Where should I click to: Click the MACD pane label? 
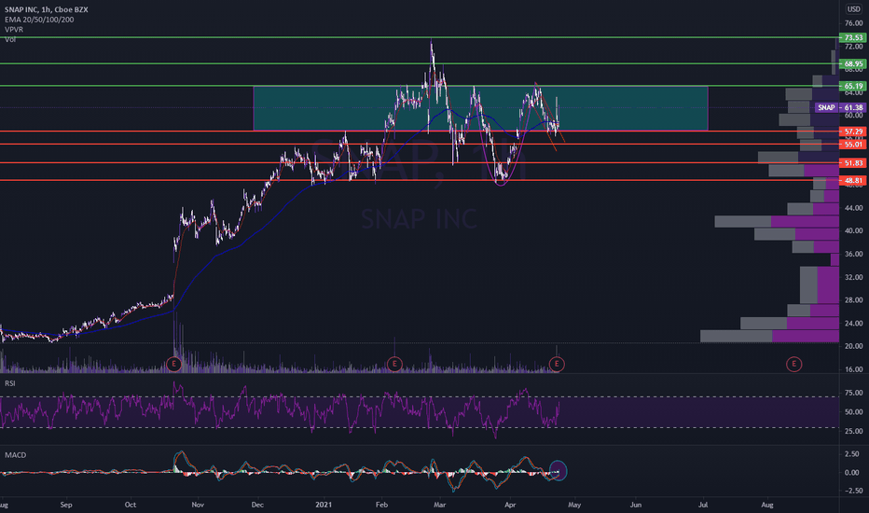point(16,455)
